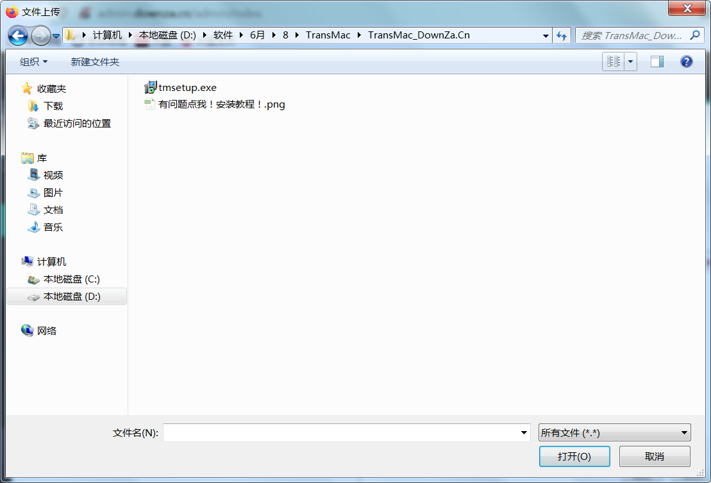Screen dimensions: 711x483
Task: Click 新建文件夹 in the toolbar
Action: (95, 61)
